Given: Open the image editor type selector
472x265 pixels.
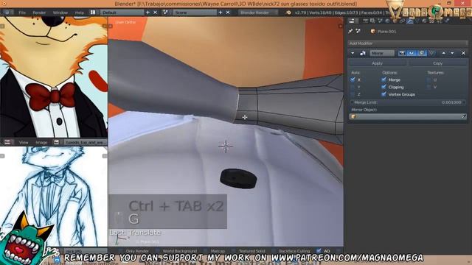Looking at the screenshot, I should (7, 142).
